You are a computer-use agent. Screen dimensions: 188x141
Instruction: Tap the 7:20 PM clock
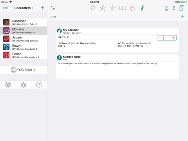(x=94, y=2)
